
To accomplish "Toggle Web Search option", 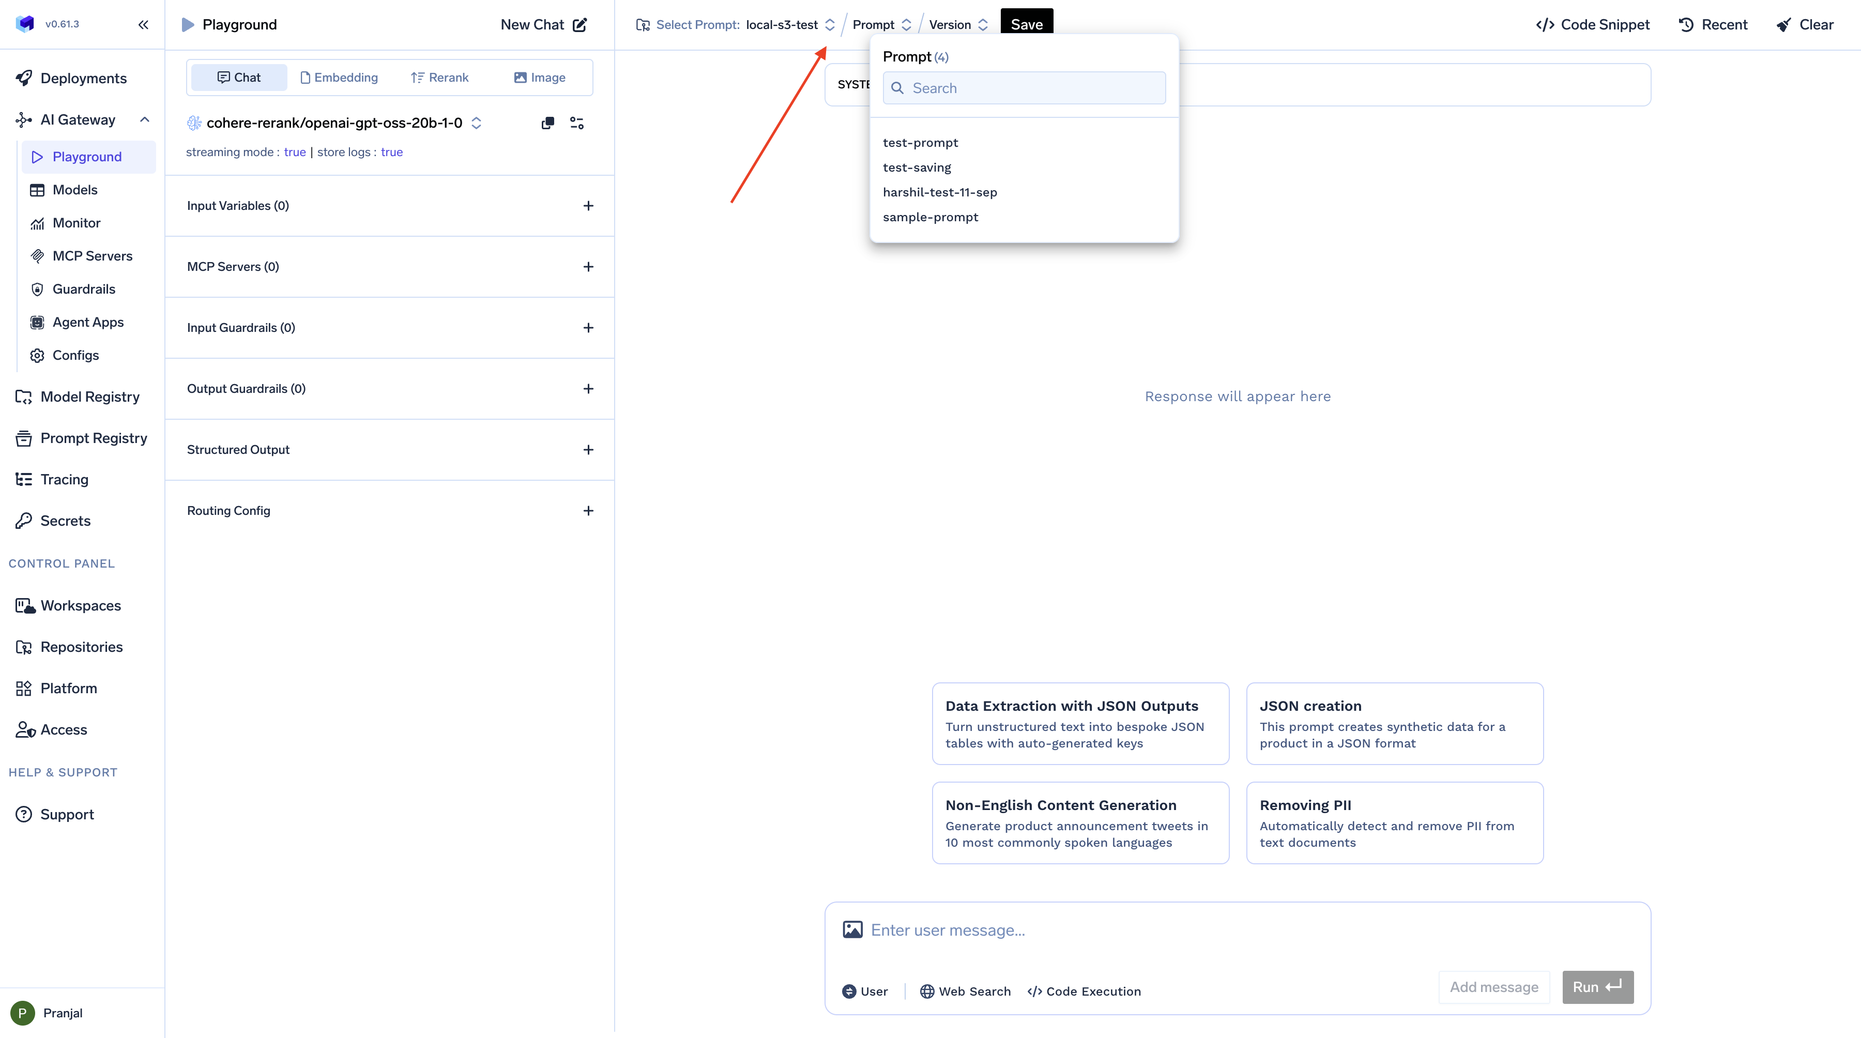I will [x=965, y=991].
